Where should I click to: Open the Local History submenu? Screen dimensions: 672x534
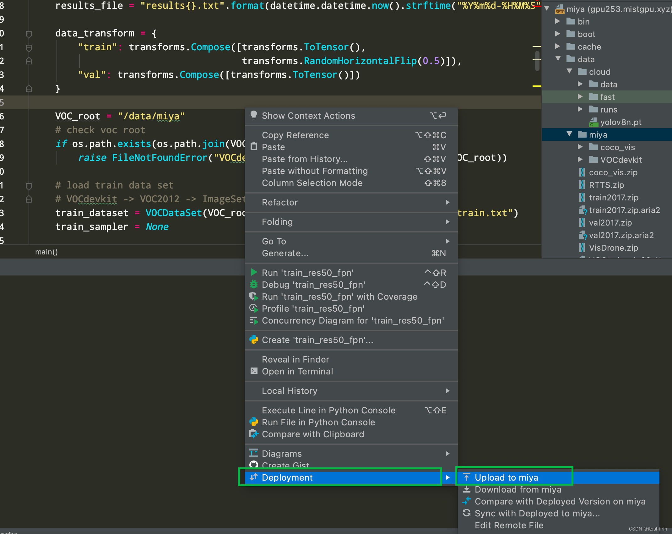click(351, 391)
